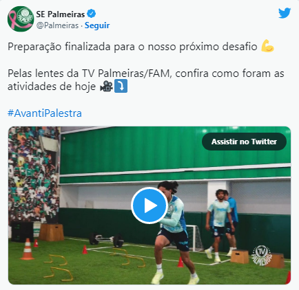Open the SE Palmeiras display name

[x=61, y=14]
